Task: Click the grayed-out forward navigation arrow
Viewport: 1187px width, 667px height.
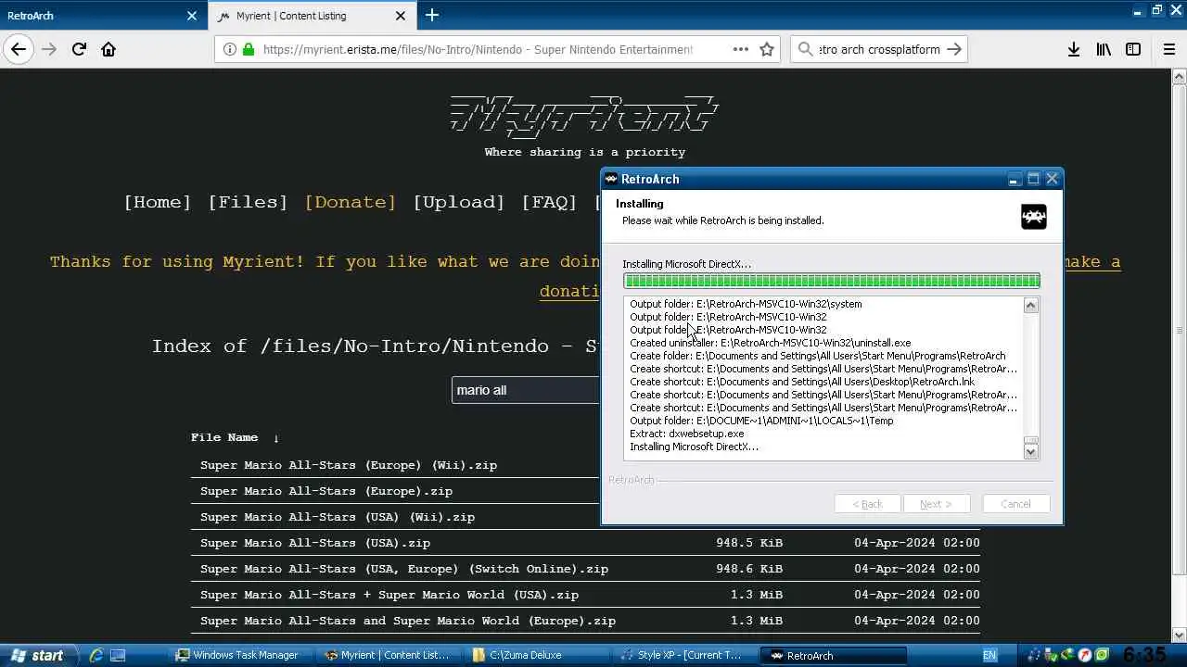Action: click(49, 49)
